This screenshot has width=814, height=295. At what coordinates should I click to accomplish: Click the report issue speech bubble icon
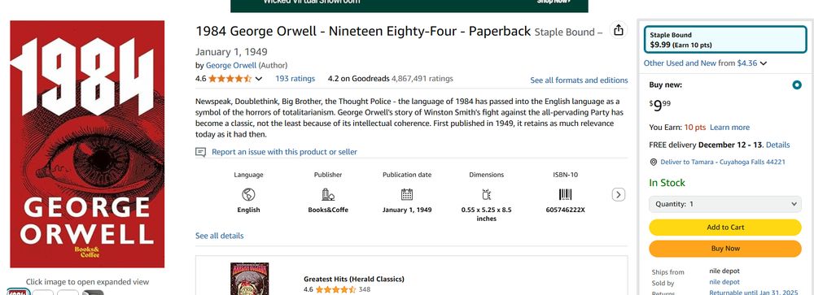tap(200, 152)
